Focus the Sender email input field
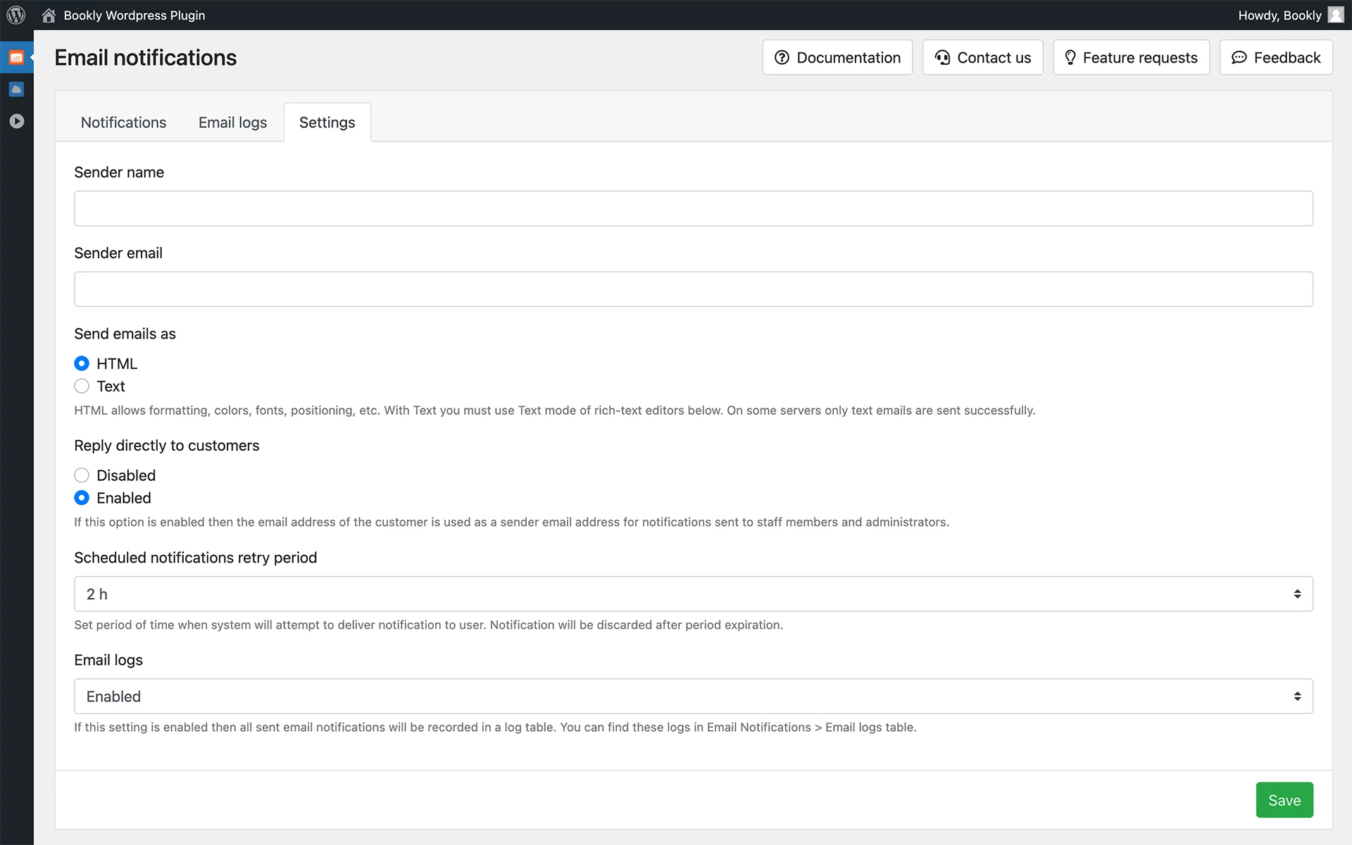The image size is (1352, 845). pos(693,289)
